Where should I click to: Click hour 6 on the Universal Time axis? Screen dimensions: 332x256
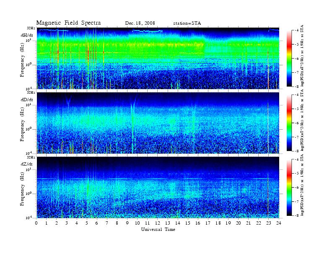pos(97,223)
